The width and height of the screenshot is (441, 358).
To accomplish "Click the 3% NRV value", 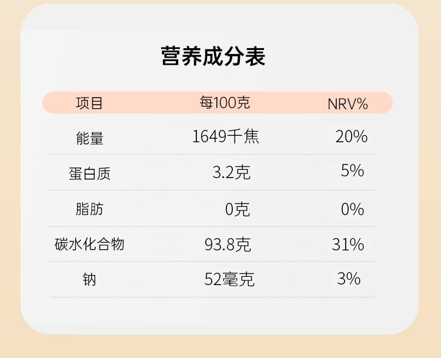I will coord(349,279).
